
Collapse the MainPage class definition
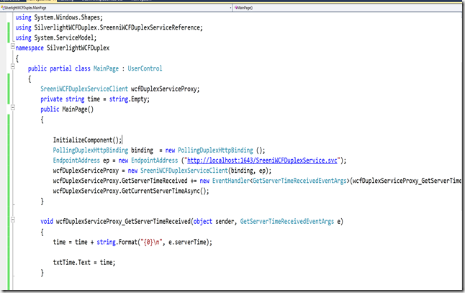(x=13, y=67)
